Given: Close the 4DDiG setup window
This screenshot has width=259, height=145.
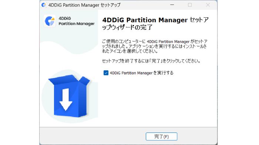Looking at the screenshot, I should tap(208, 5).
